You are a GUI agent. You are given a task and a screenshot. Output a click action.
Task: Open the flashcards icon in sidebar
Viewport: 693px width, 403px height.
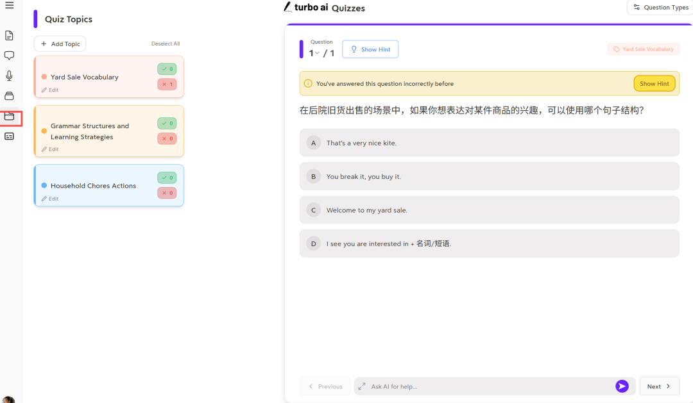[x=9, y=136]
